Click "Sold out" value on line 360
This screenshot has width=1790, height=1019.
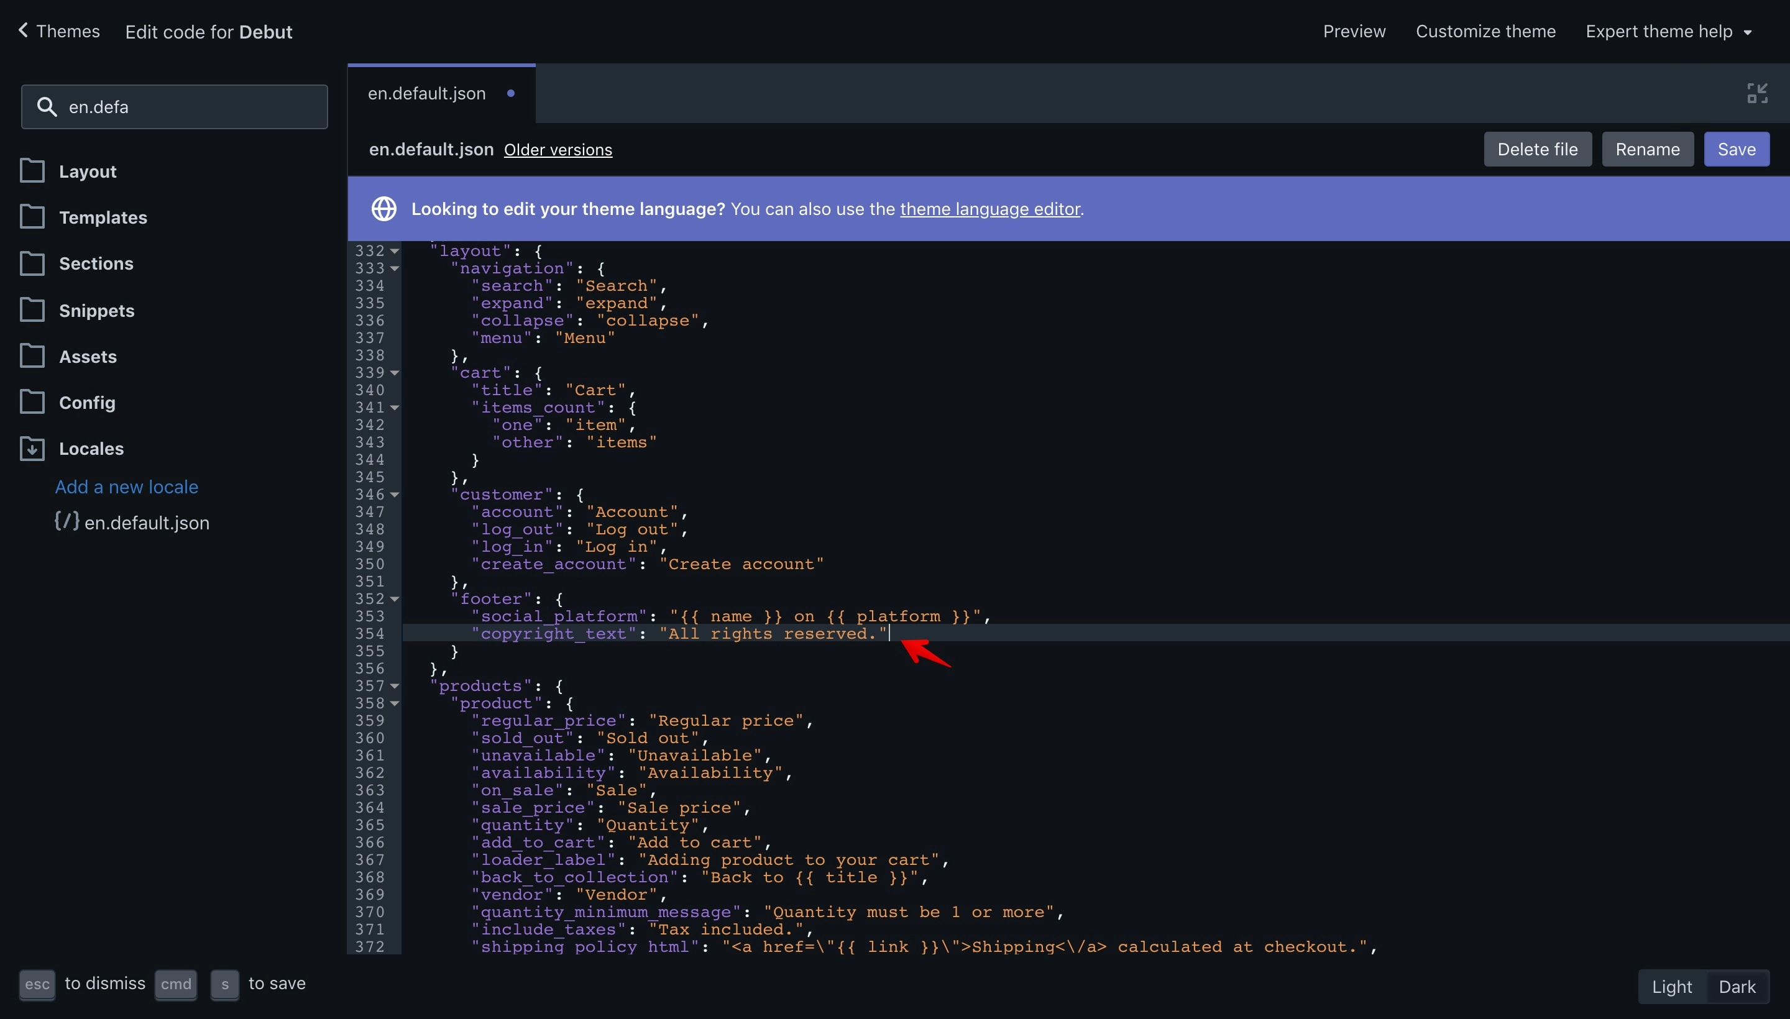(x=648, y=738)
